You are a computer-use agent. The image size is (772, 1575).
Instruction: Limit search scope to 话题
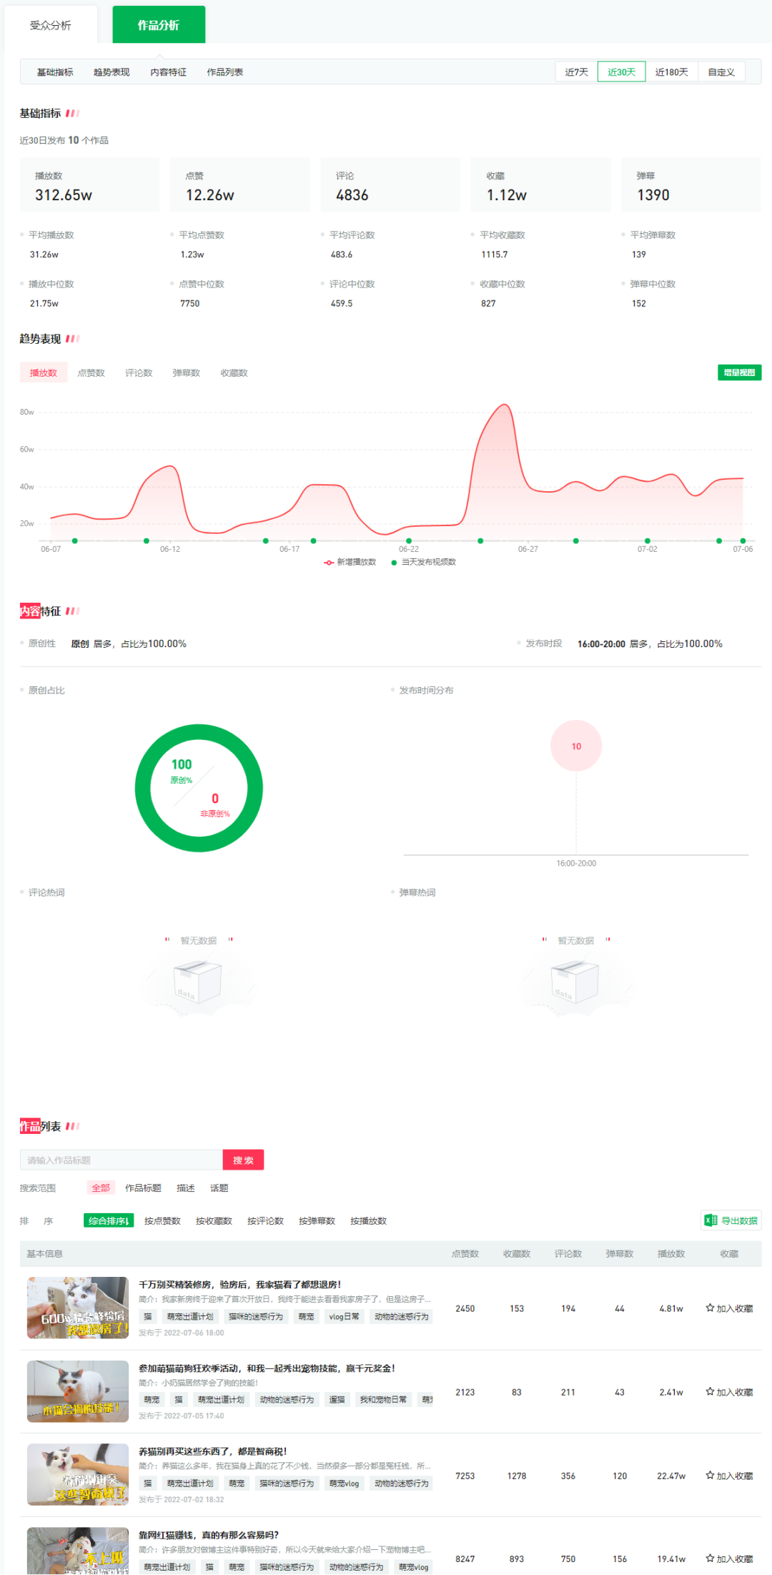[219, 1188]
